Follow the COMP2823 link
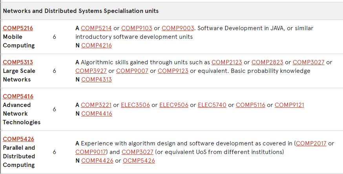Viewport: 343px width, 174px height. tap(267, 62)
